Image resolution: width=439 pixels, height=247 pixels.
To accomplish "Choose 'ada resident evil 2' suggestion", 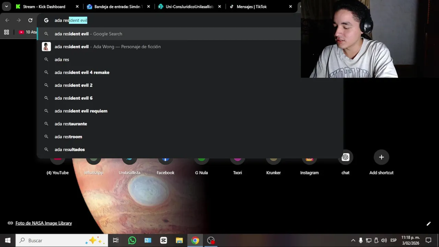I will pyautogui.click(x=190, y=85).
